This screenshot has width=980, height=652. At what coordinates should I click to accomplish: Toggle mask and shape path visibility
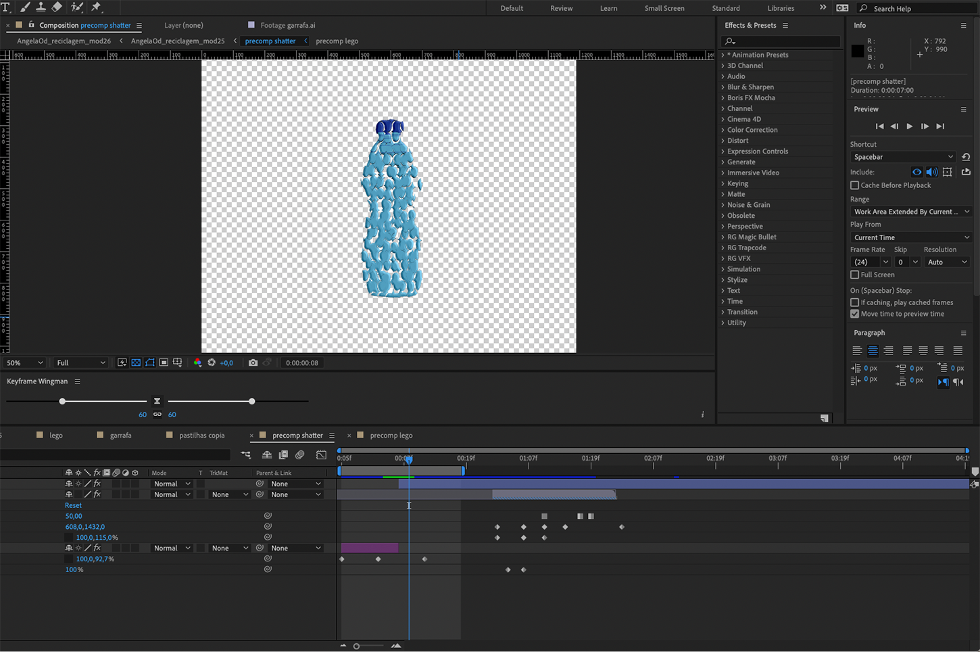tap(150, 363)
